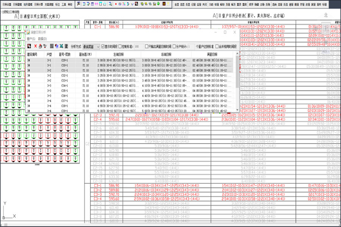Click the red dot icon in main toolbar
The height and width of the screenshot is (227, 341).
(x=116, y=4)
